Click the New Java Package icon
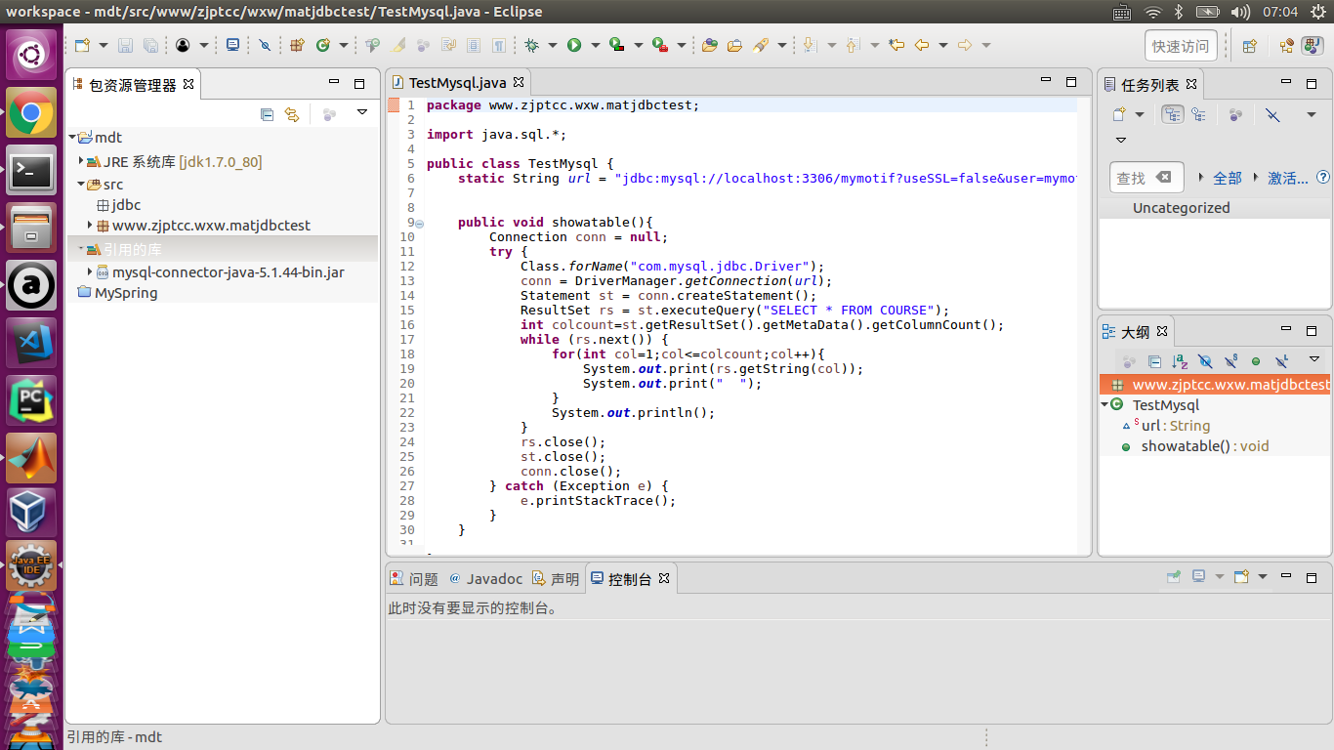 click(297, 45)
